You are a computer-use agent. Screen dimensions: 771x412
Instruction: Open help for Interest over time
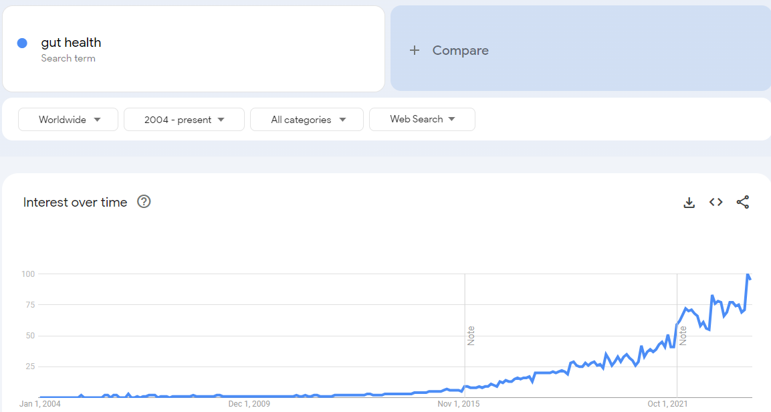pyautogui.click(x=144, y=201)
